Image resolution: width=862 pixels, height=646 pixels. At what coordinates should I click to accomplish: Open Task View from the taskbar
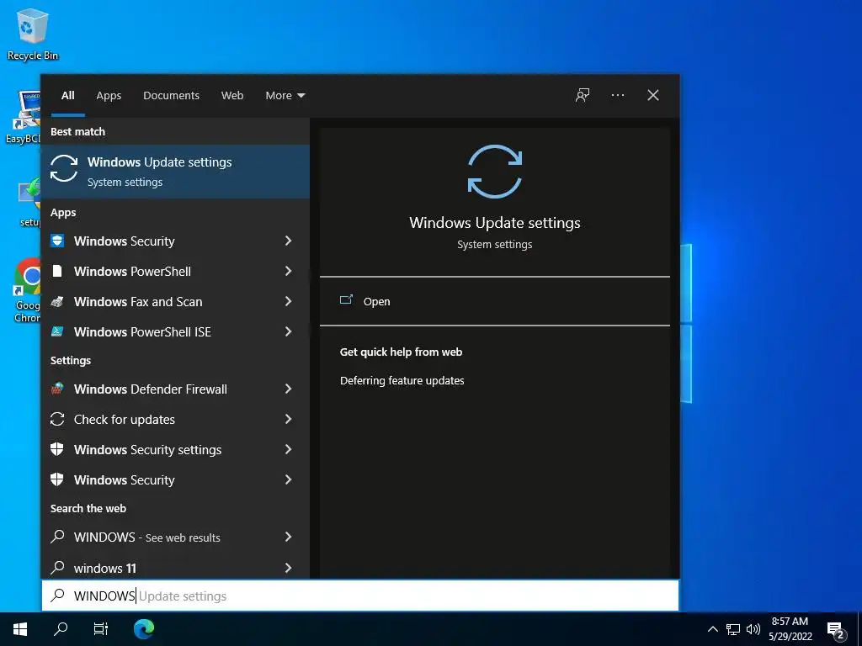click(x=101, y=628)
